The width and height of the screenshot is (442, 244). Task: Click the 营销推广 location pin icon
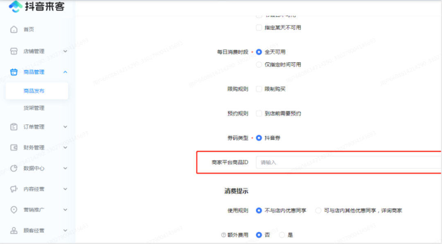click(14, 210)
